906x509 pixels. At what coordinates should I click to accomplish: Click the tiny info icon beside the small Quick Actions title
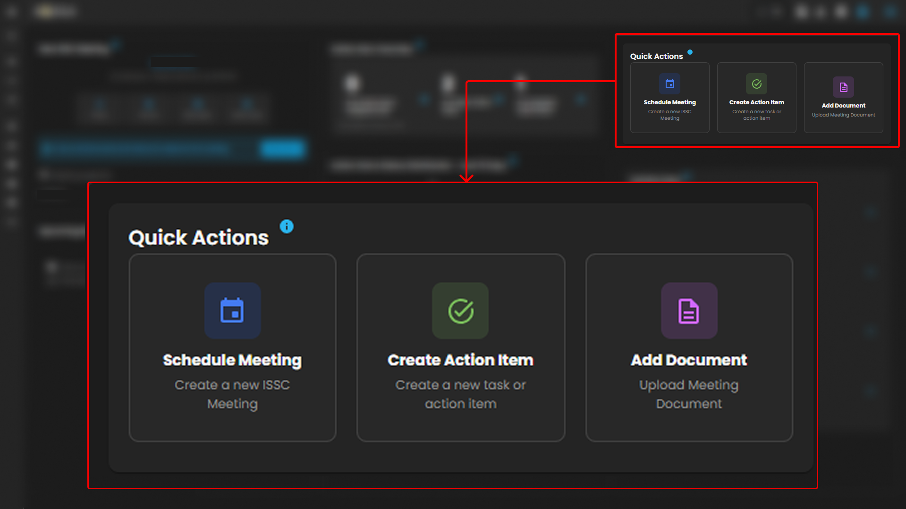click(690, 52)
